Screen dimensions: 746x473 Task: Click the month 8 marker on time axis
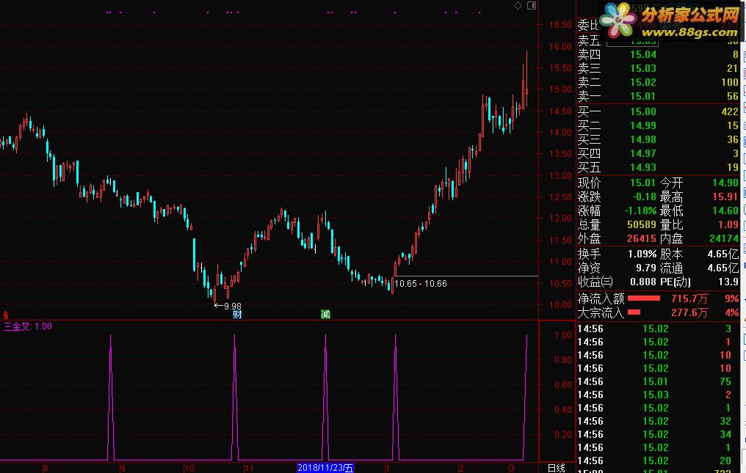point(46,469)
